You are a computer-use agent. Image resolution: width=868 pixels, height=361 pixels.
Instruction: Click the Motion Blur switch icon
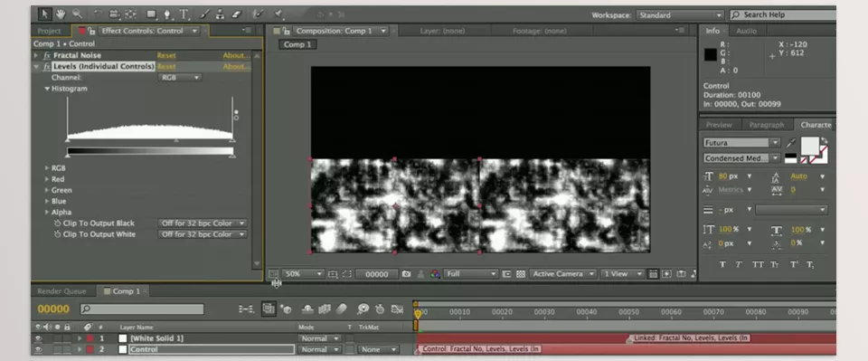342,309
